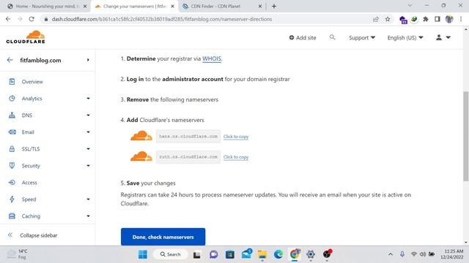
Task: Click Add site in header
Action: (303, 37)
